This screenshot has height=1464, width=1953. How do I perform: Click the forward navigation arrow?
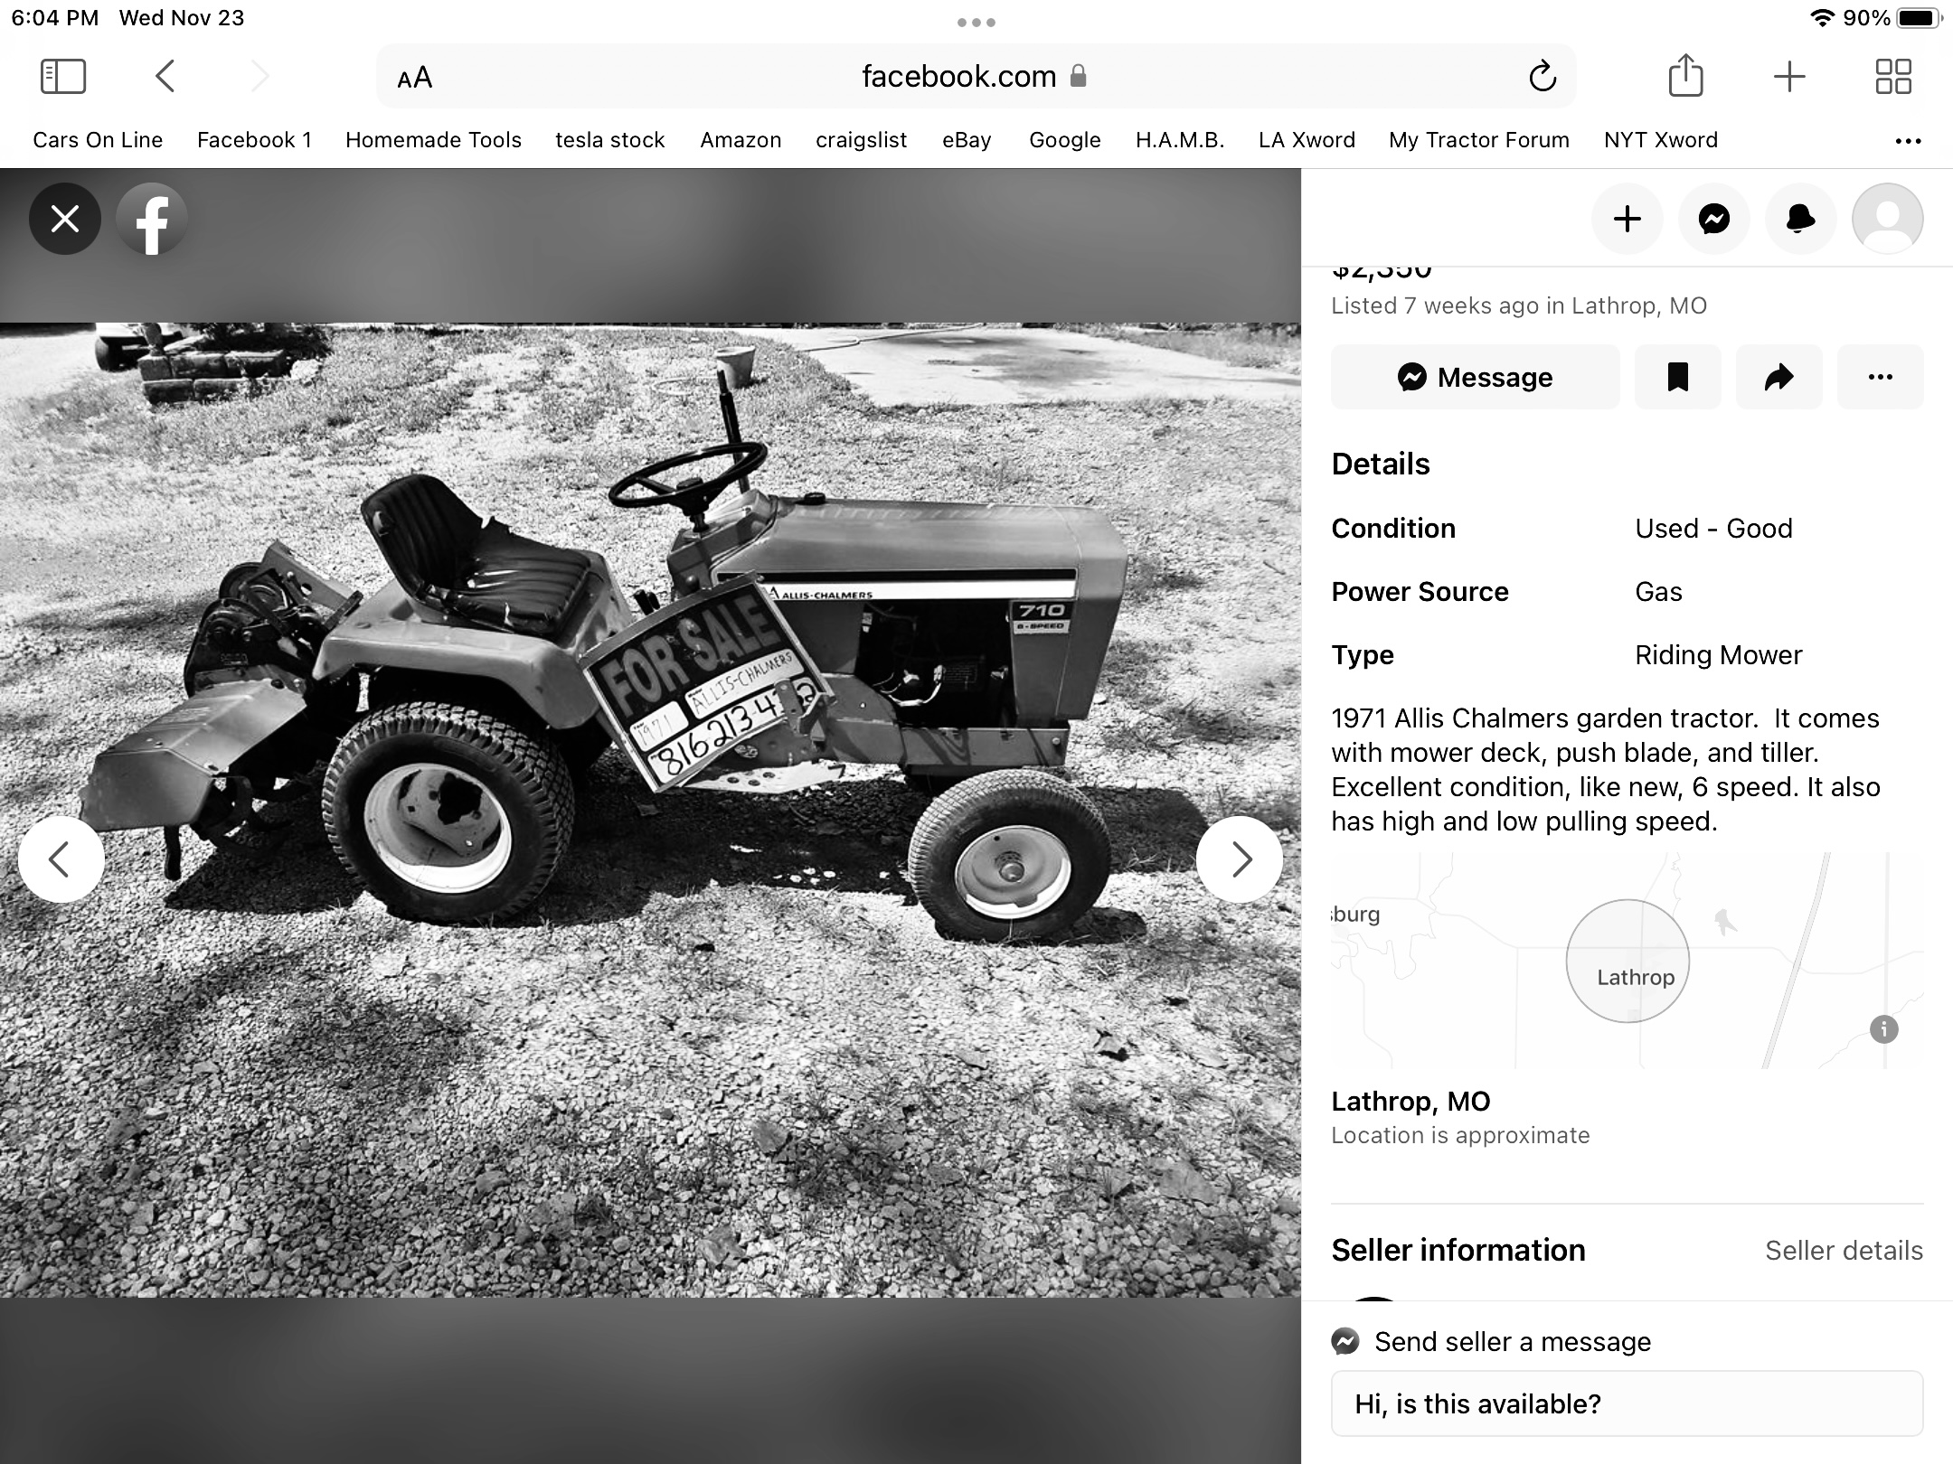259,77
